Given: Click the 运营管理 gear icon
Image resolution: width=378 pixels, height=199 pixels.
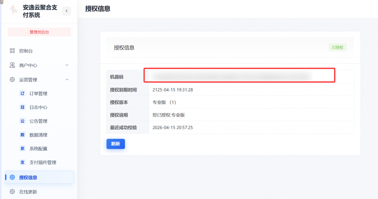Looking at the screenshot, I should click(x=12, y=80).
